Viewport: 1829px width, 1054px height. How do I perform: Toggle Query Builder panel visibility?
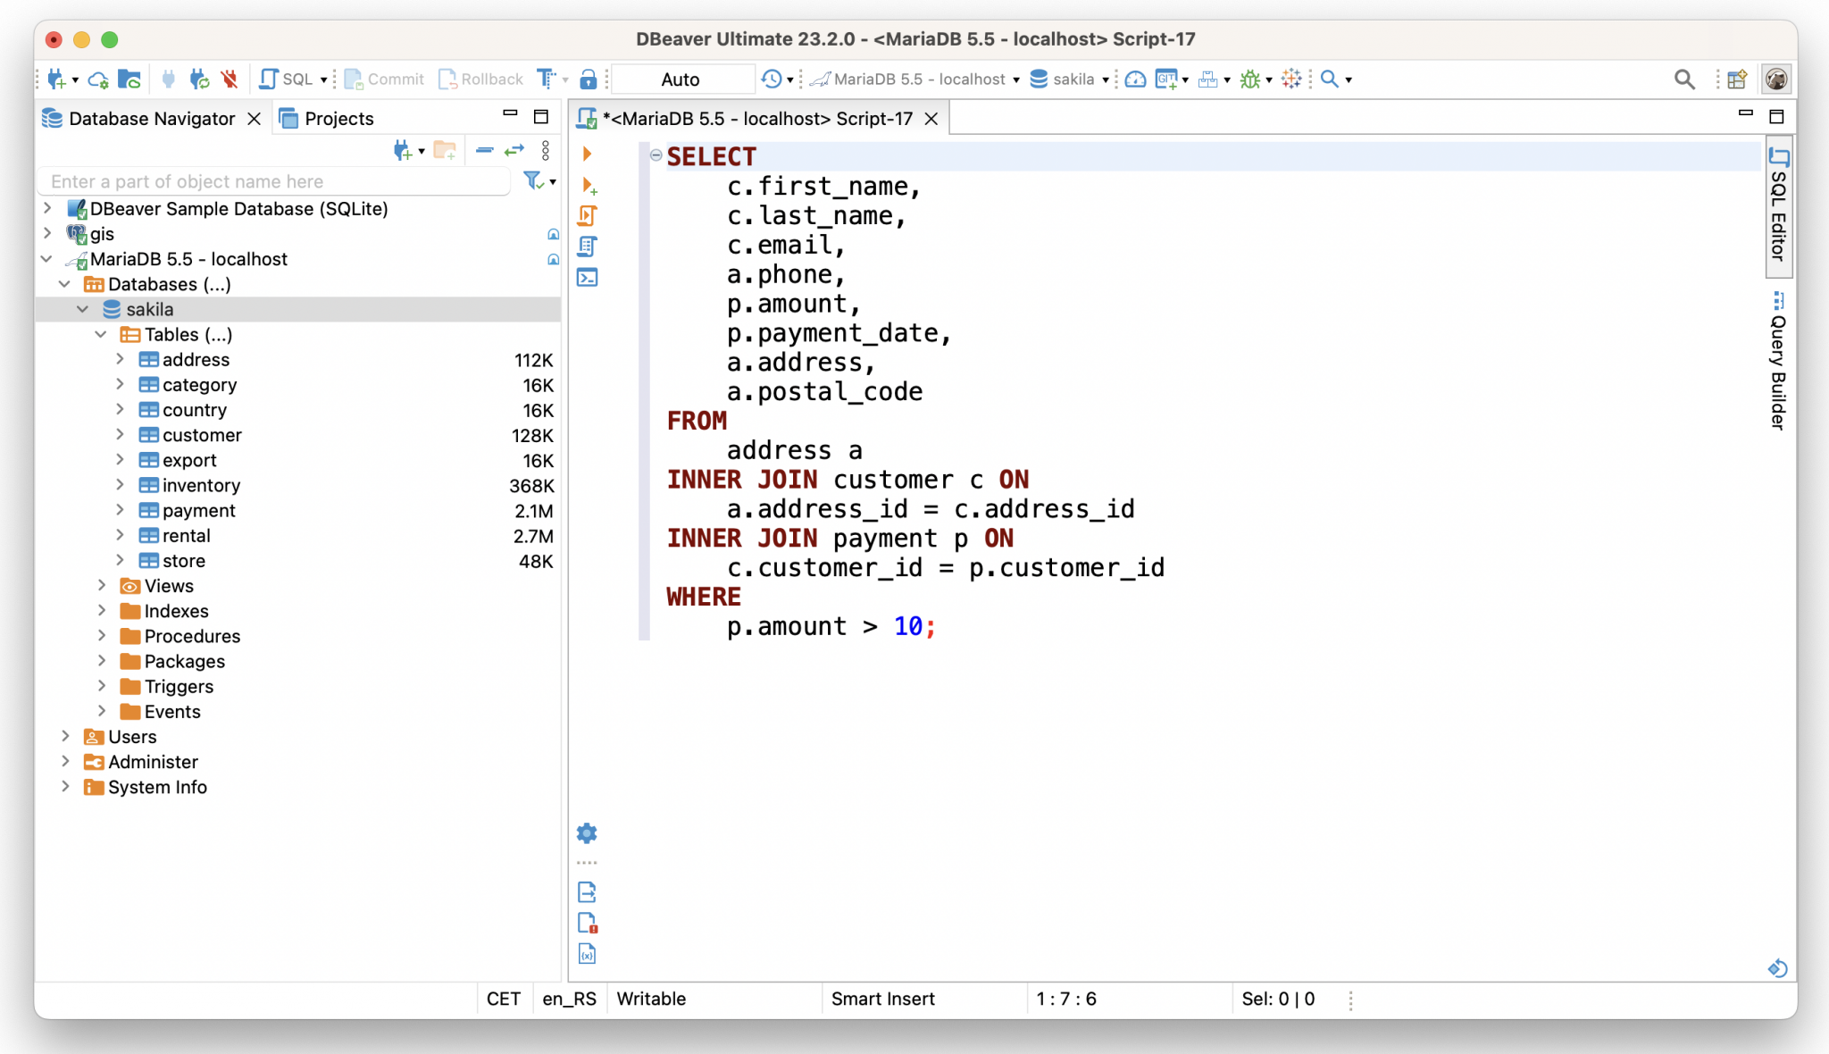pos(1777,366)
